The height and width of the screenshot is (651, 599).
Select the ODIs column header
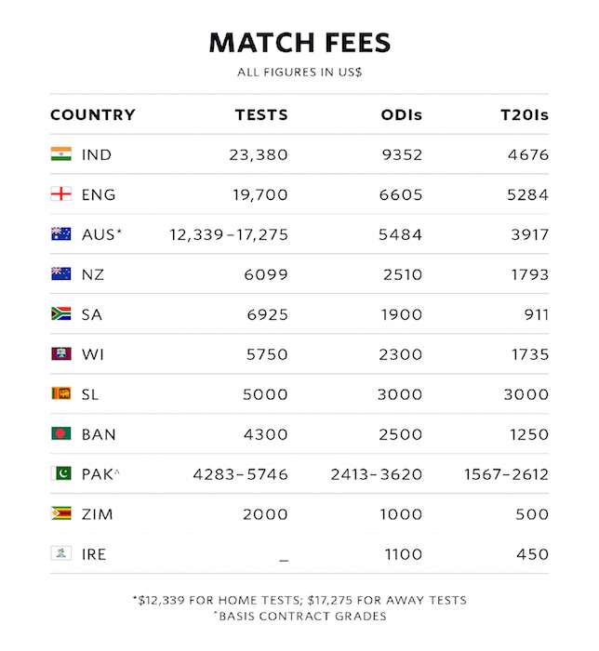tap(402, 115)
